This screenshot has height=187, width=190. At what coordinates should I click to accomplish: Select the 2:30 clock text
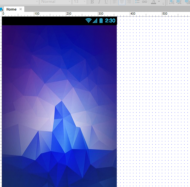(x=110, y=21)
